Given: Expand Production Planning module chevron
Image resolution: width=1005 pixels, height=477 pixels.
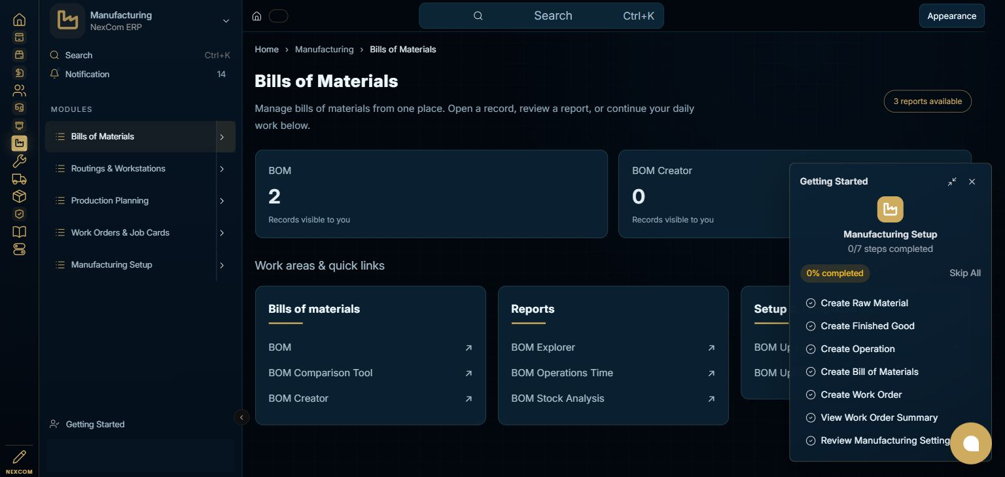Looking at the screenshot, I should (222, 201).
